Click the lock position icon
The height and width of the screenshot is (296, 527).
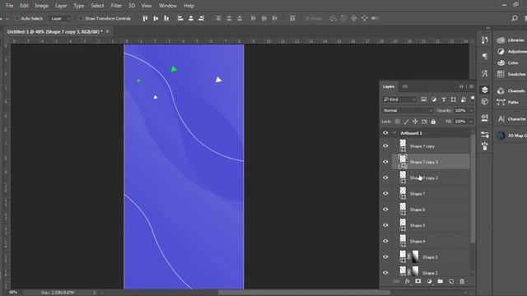point(415,122)
